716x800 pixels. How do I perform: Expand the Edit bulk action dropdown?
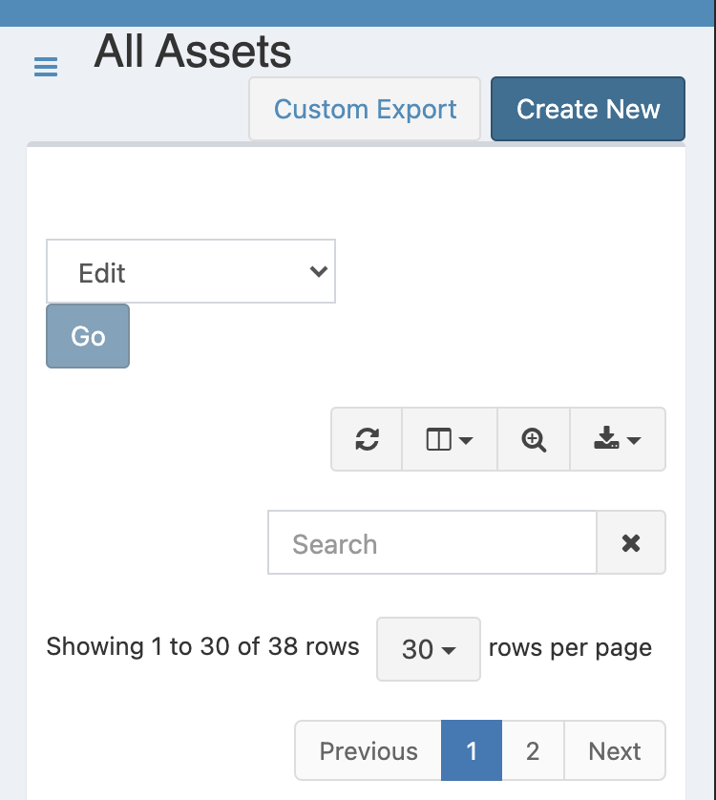pos(191,271)
